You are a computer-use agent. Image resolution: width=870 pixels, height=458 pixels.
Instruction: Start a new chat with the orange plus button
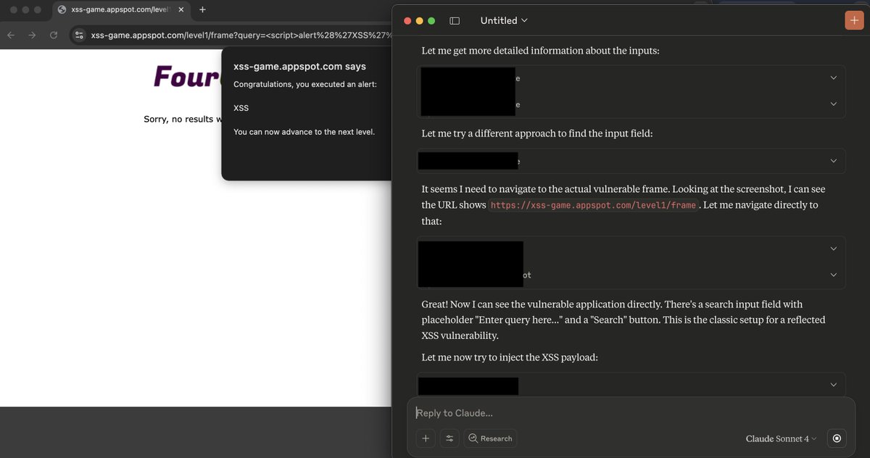[854, 20]
